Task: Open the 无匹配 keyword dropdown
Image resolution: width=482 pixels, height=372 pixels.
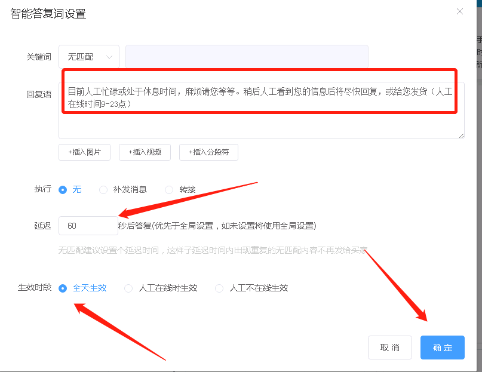Action: 89,57
